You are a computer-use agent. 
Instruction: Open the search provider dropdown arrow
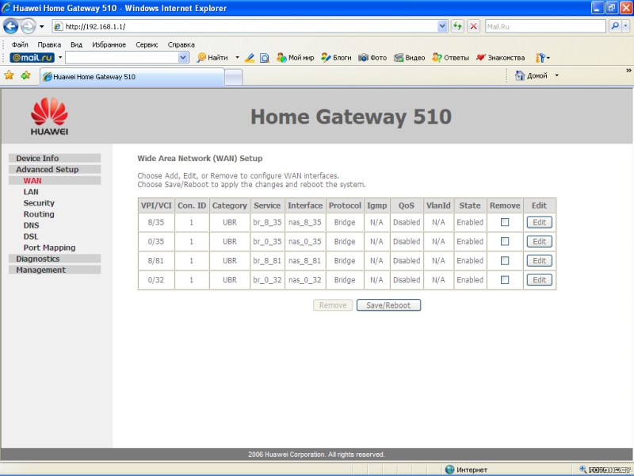point(625,26)
